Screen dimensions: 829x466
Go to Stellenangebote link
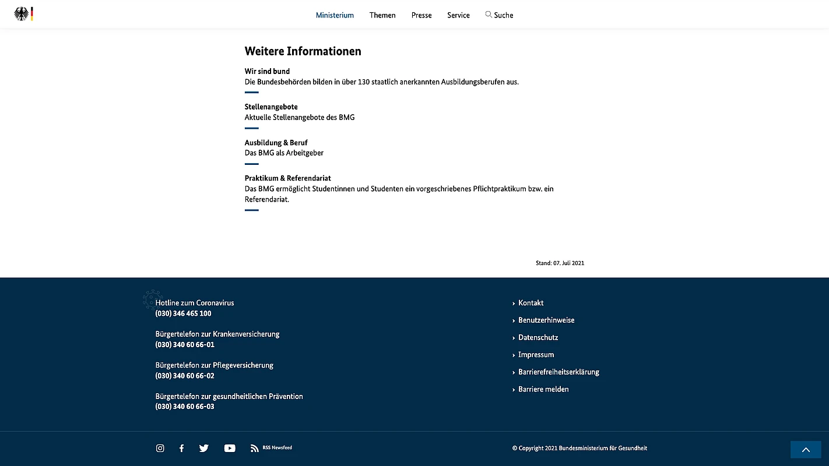click(x=271, y=107)
